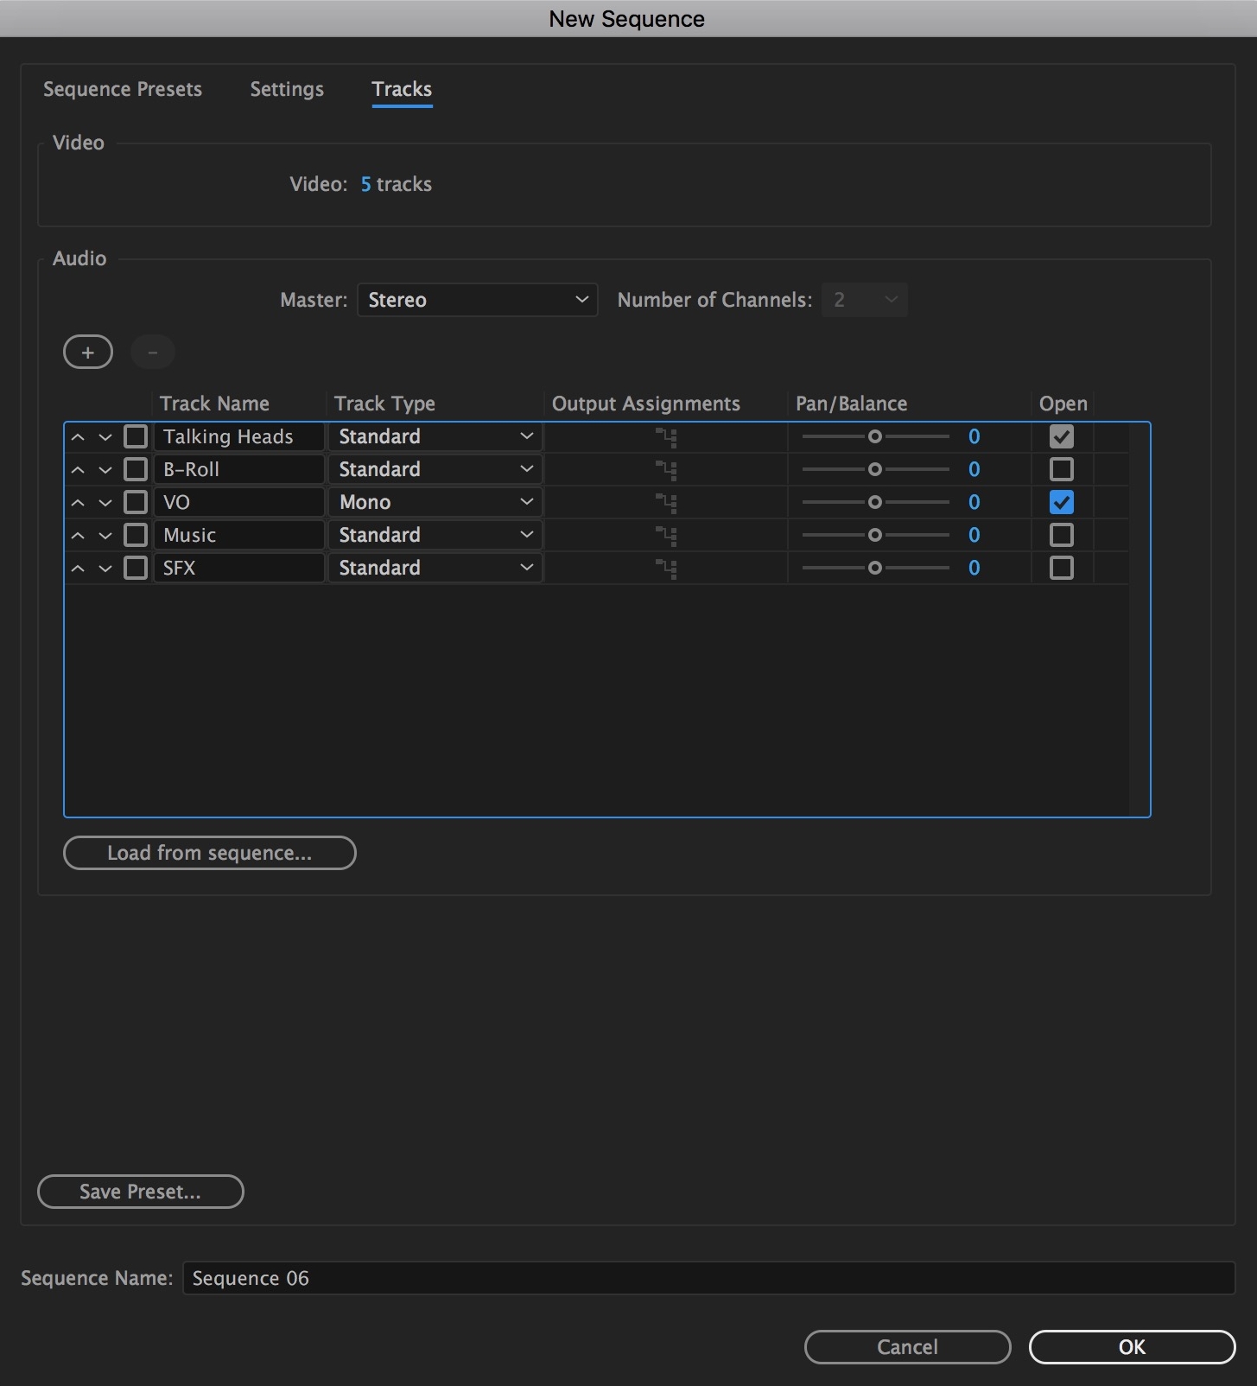This screenshot has height=1386, width=1257.
Task: Change B-Roll track type dropdown
Action: click(x=435, y=469)
